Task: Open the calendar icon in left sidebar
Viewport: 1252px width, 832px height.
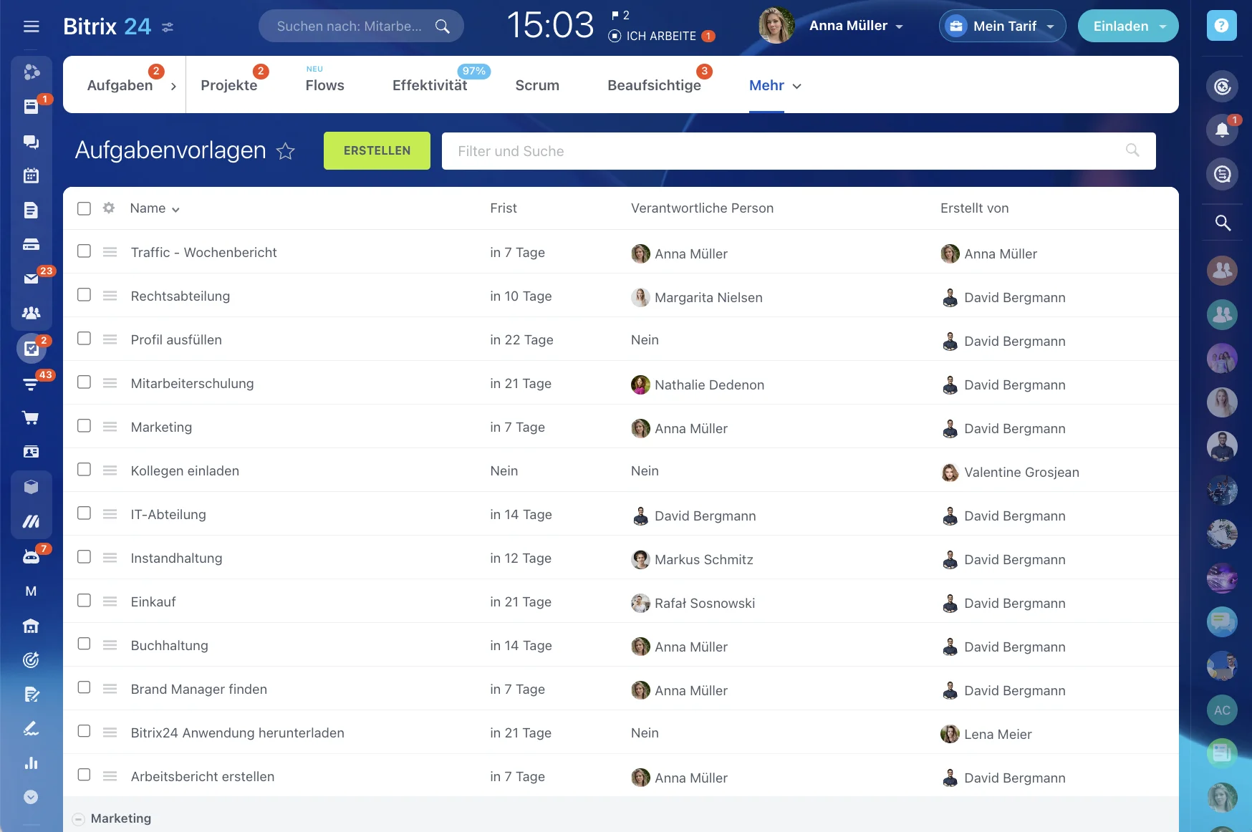Action: 31,175
